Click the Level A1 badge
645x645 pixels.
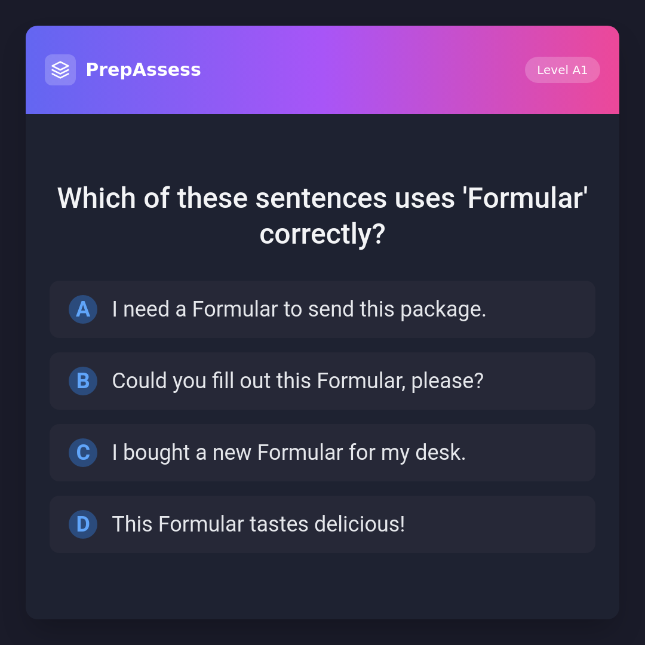pyautogui.click(x=562, y=70)
